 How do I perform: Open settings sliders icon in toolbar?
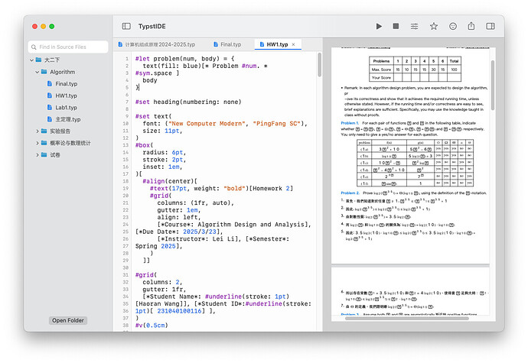415,26
